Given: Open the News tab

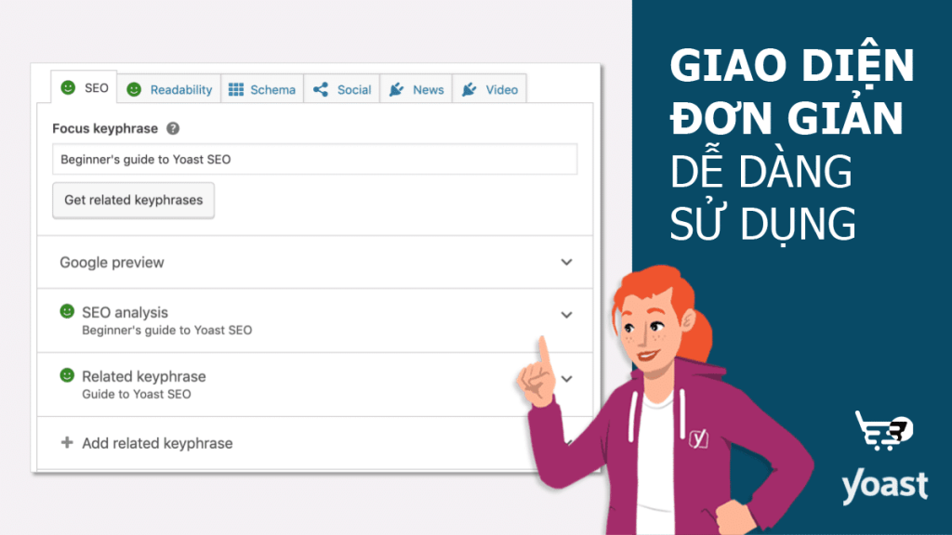Looking at the screenshot, I should pyautogui.click(x=416, y=90).
